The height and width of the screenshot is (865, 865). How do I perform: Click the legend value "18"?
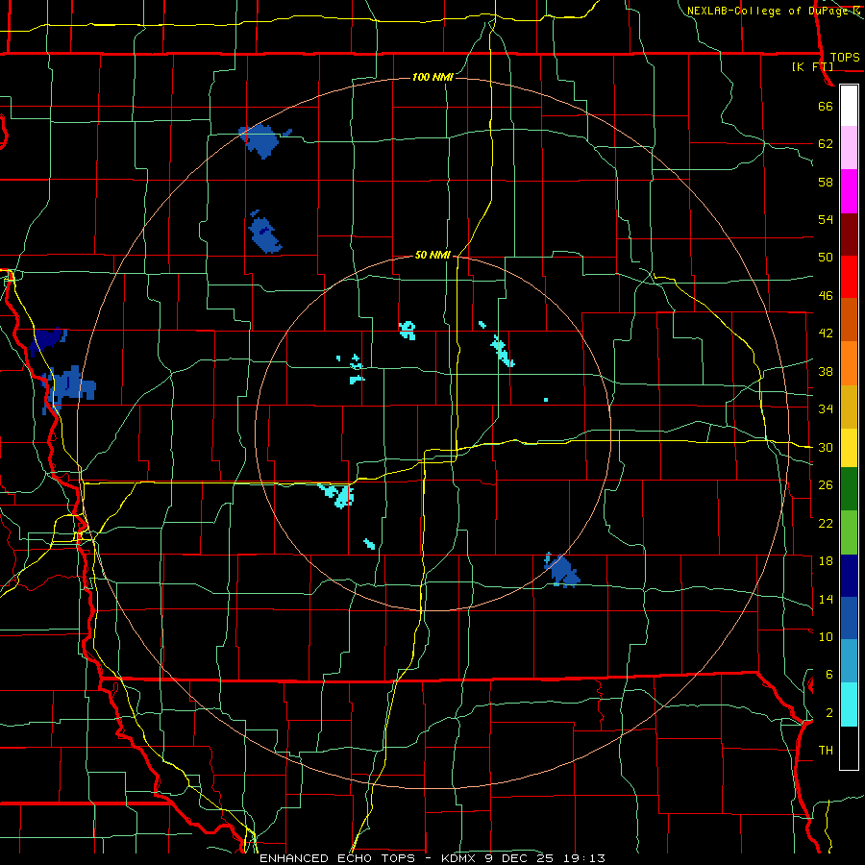pyautogui.click(x=826, y=561)
